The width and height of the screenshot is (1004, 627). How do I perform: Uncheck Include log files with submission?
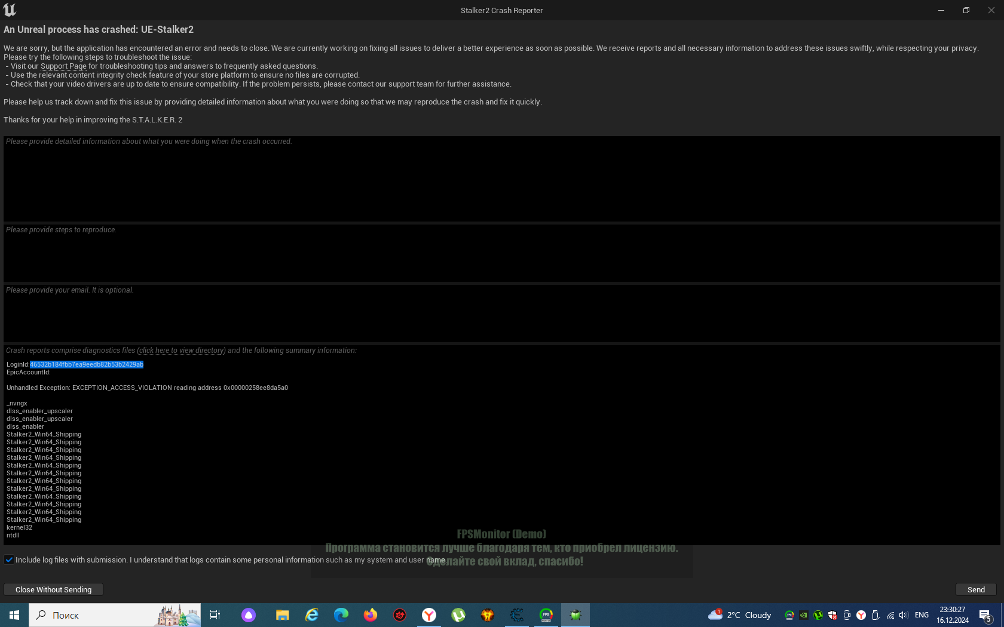point(9,560)
